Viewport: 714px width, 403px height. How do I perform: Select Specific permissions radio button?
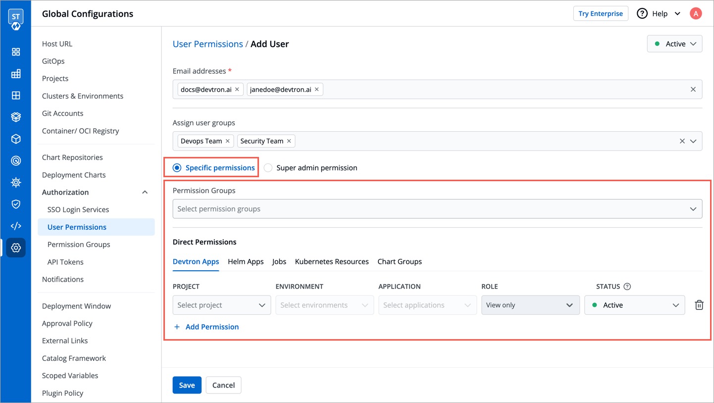(x=177, y=168)
